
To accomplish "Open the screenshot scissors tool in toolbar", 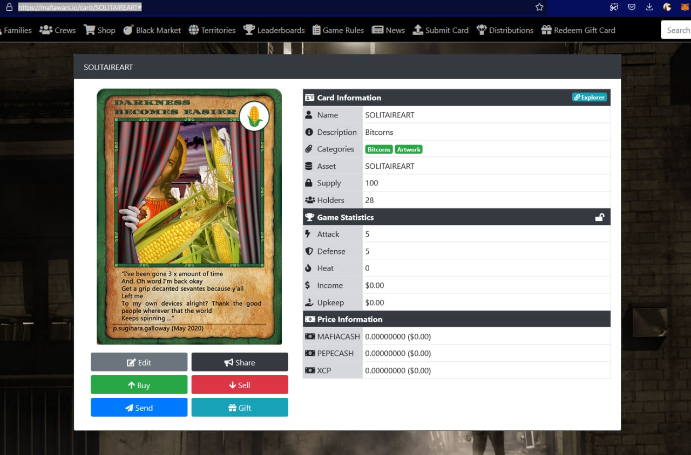I will [x=614, y=8].
